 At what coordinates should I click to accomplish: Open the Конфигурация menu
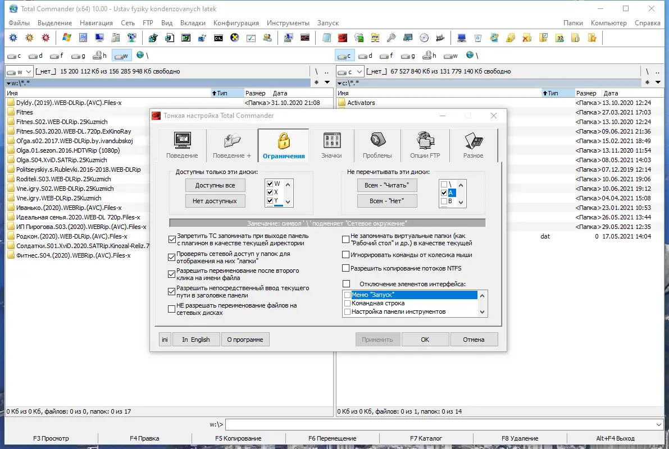pyautogui.click(x=236, y=23)
